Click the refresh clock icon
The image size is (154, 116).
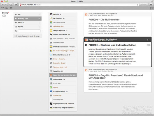(16, 36)
